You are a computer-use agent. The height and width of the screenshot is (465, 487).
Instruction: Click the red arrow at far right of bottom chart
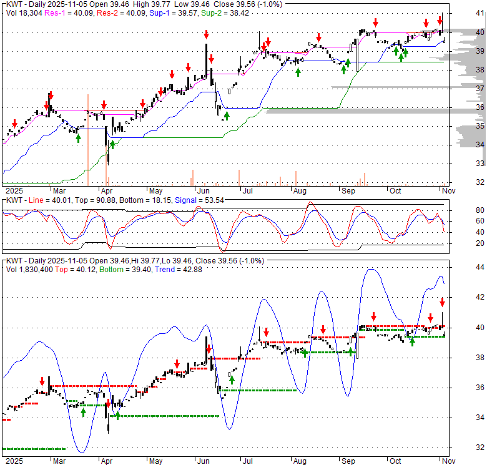442,302
